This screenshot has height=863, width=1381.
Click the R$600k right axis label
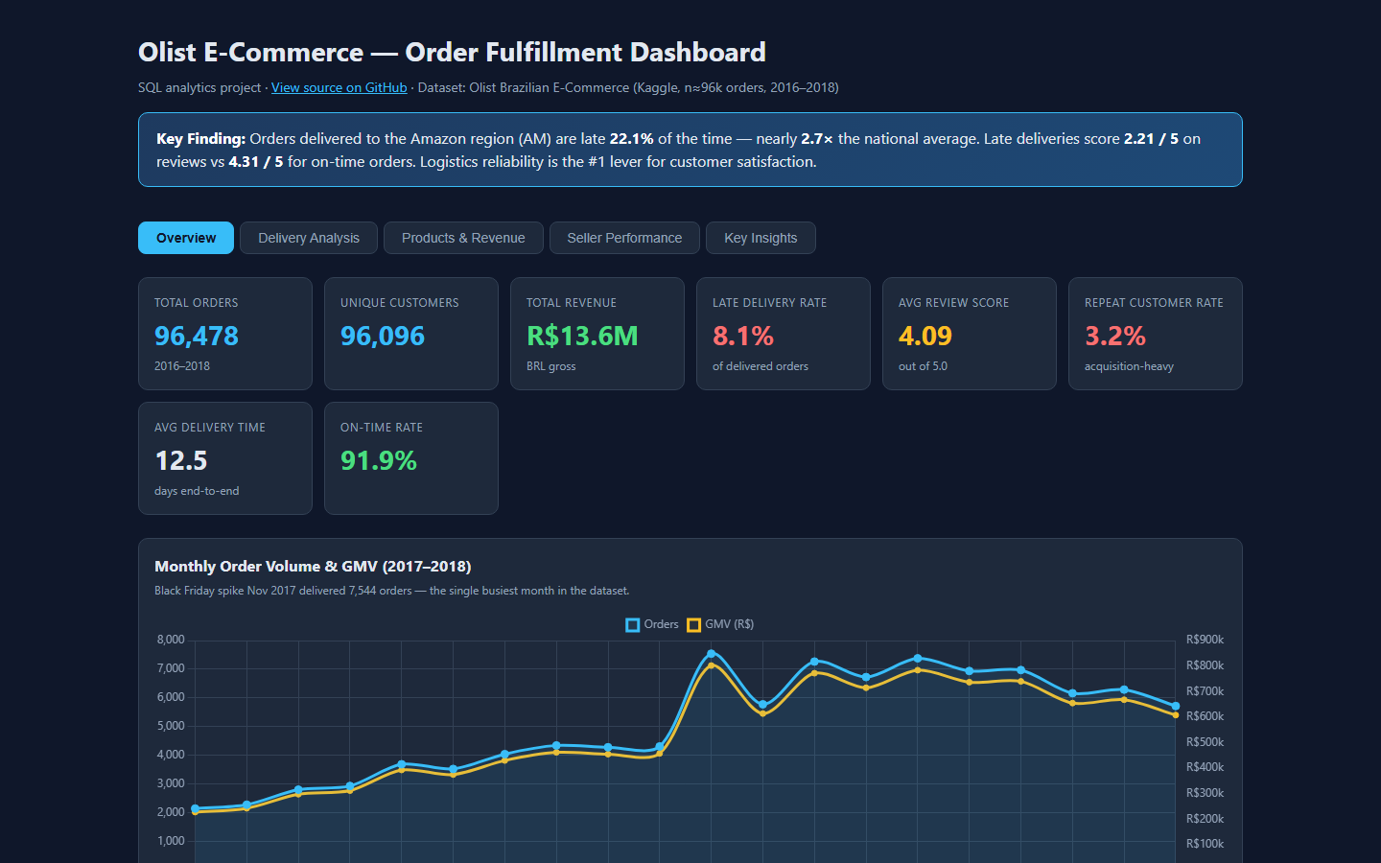pos(1205,716)
